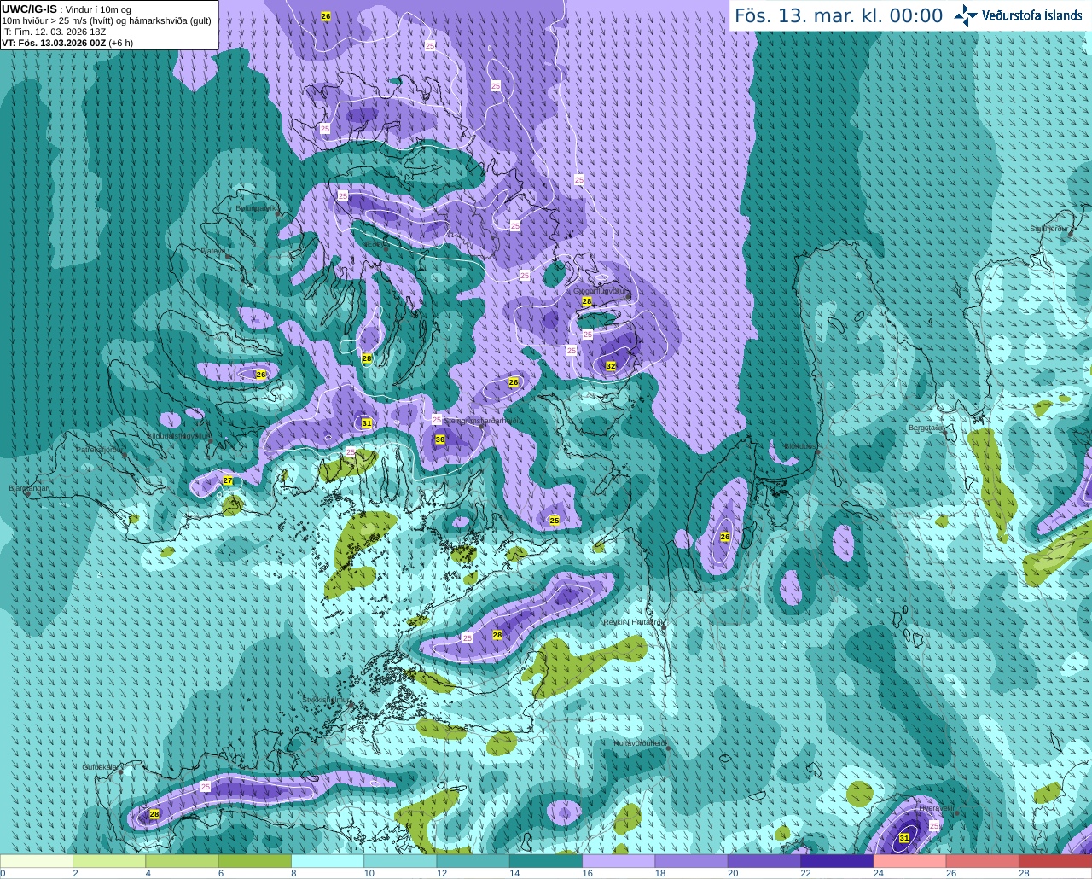Click the 'IT: Fim. 12. 03. 2026 18Z' line

[54, 32]
